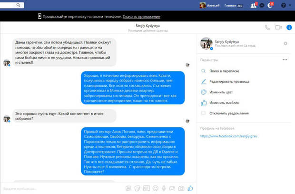The height and width of the screenshot is (194, 295).
Task: Open the Параметры three-dots menu
Action: (285, 60)
